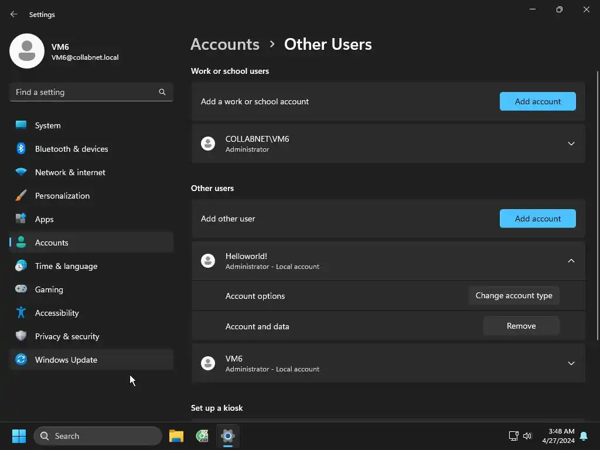
Task: Open the Time & language settings
Action: pos(66,266)
